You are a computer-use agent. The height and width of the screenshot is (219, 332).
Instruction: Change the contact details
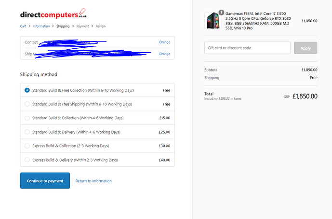tap(164, 42)
